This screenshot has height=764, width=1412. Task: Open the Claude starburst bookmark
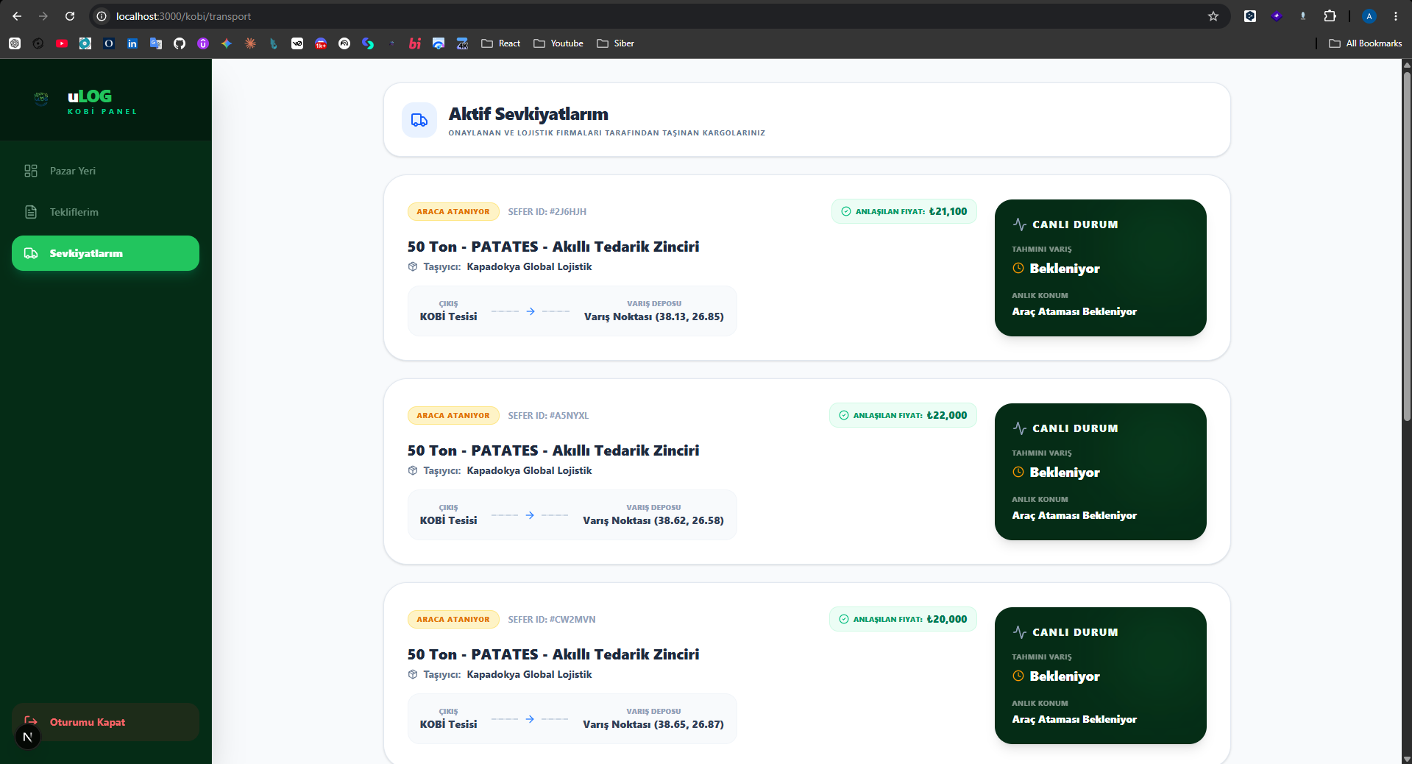pos(250,43)
